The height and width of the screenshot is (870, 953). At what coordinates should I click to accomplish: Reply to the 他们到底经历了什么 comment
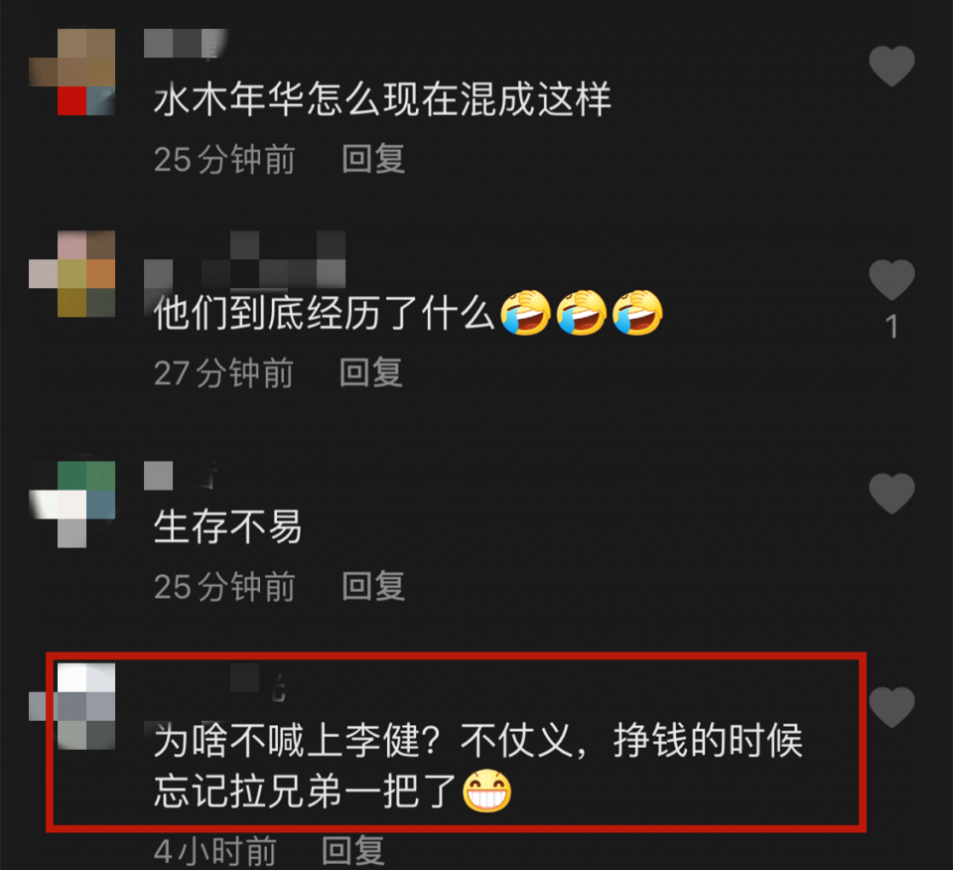click(x=370, y=372)
